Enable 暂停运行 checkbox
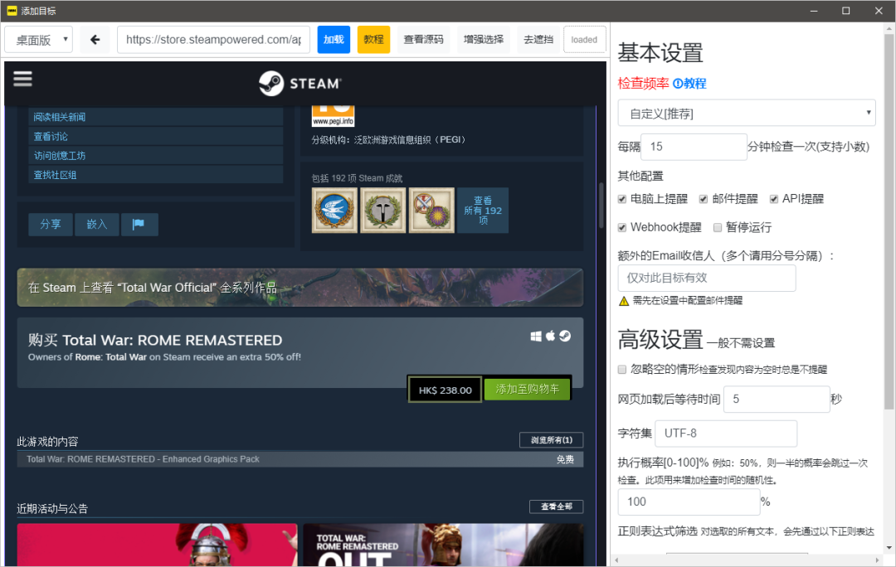896x567 pixels. 717,228
